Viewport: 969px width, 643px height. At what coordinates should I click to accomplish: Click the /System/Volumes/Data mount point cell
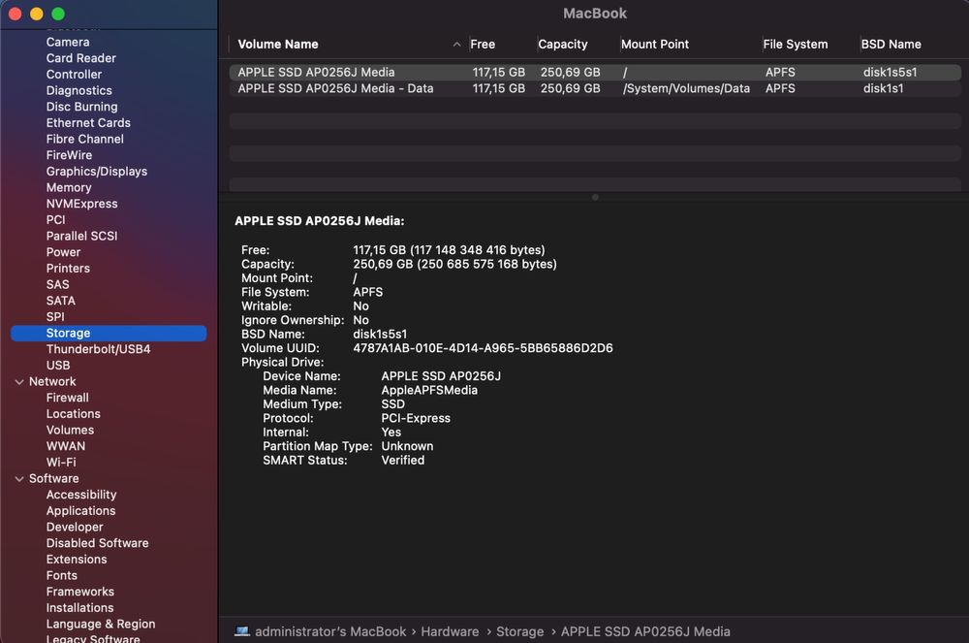pos(686,88)
